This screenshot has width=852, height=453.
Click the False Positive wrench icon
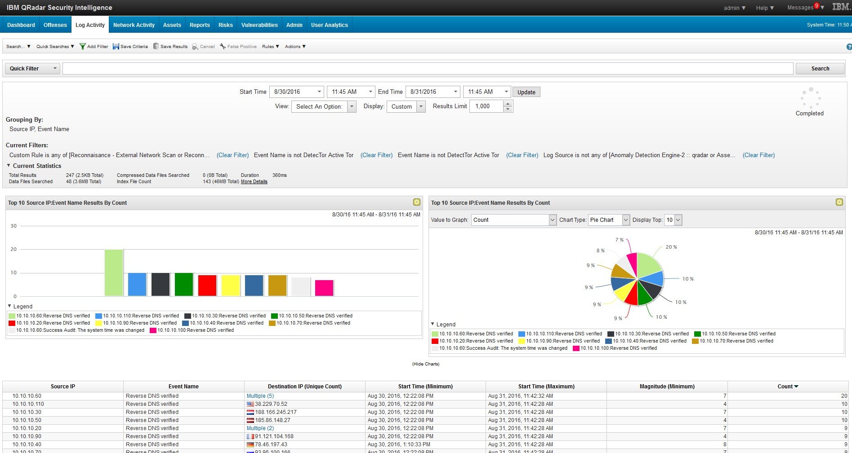223,46
